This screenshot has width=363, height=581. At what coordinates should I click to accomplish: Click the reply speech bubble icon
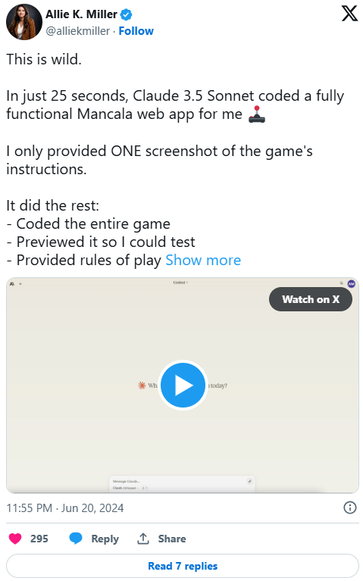coord(76,539)
